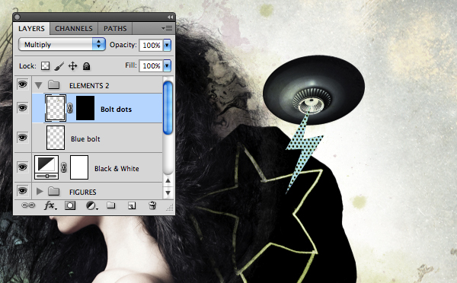Hide the Blue bolt layer

tap(22, 138)
